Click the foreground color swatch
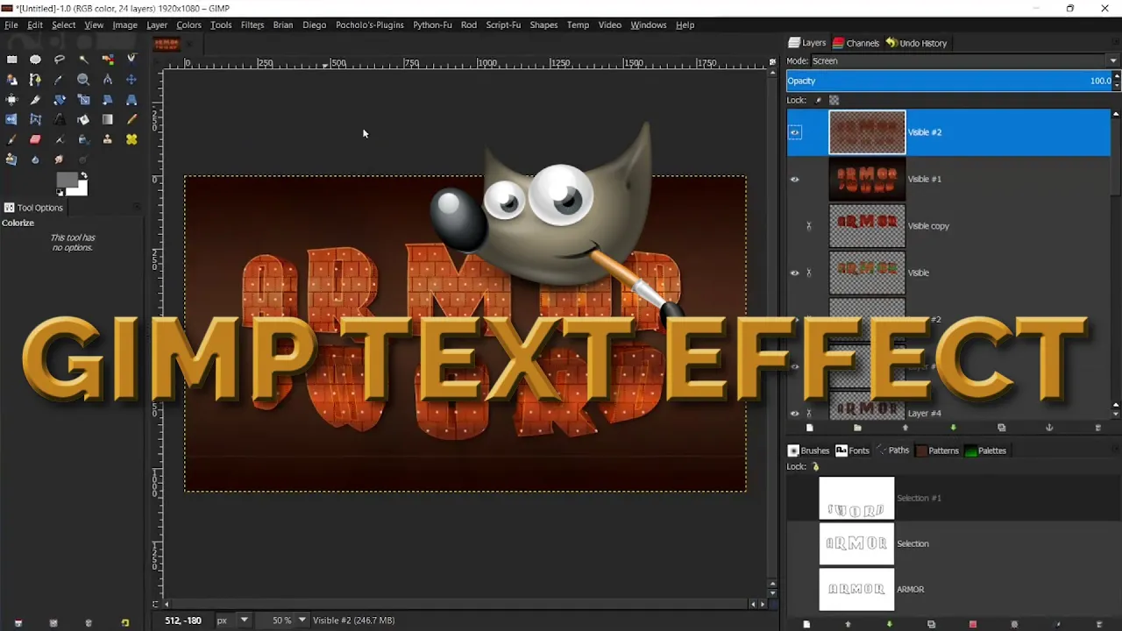 coord(67,181)
